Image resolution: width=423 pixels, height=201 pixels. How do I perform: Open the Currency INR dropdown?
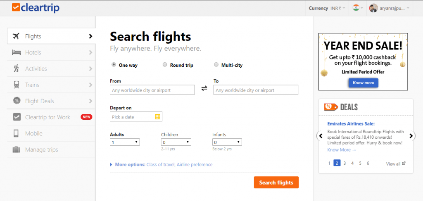coord(327,8)
